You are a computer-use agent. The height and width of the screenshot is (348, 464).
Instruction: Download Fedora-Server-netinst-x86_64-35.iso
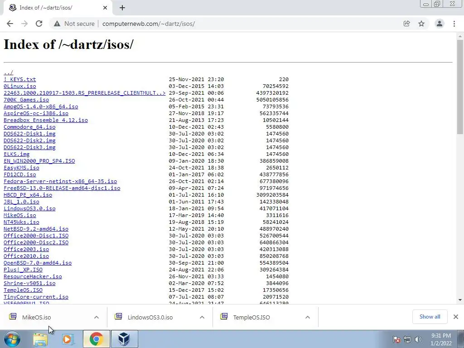point(60,181)
